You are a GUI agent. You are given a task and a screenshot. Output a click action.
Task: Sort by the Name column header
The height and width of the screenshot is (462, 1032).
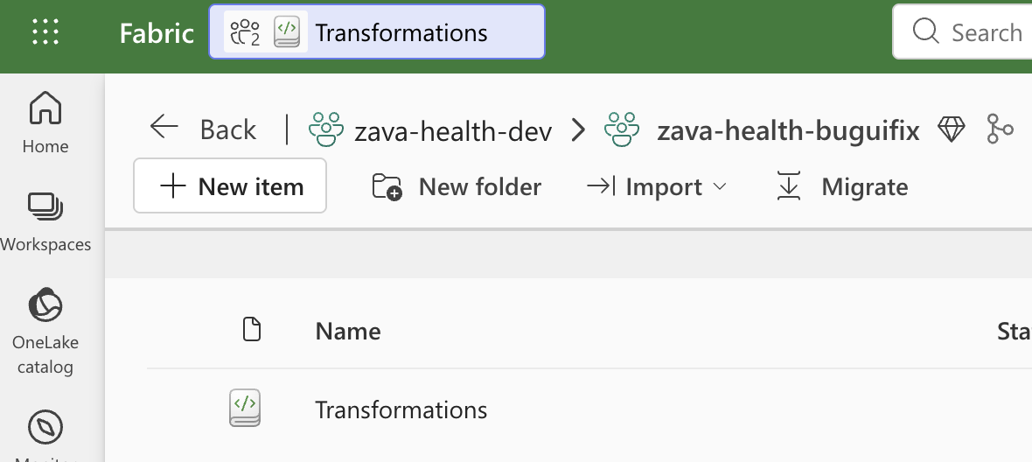click(347, 331)
